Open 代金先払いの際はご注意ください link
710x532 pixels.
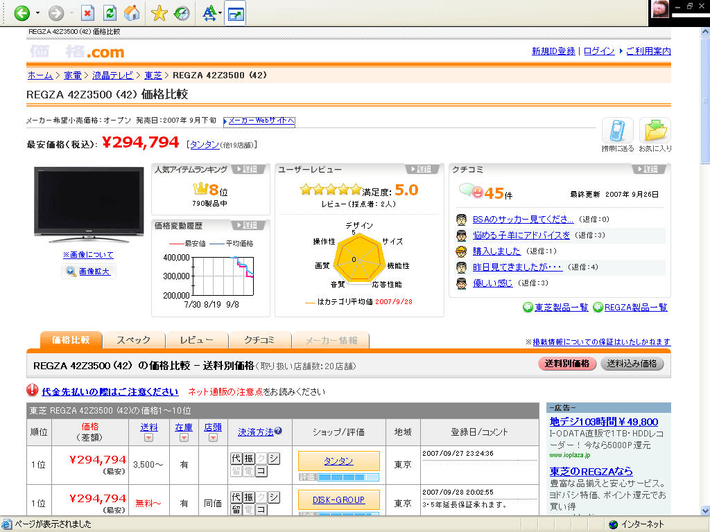point(110,392)
